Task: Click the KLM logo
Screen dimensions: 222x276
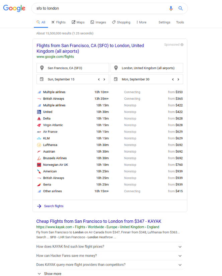Action: (39, 139)
